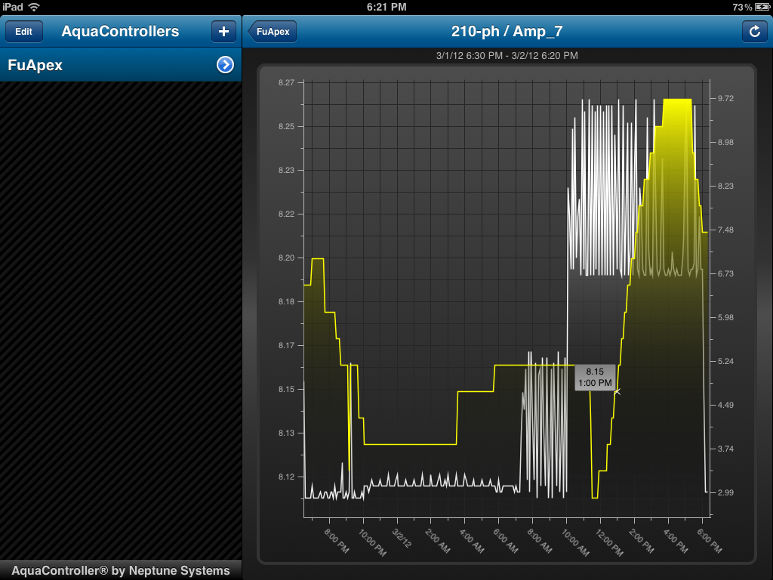Tap the plus icon to add a controller
773x580 pixels.
point(223,31)
